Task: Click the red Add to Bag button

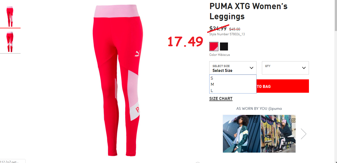Action: (x=282, y=86)
